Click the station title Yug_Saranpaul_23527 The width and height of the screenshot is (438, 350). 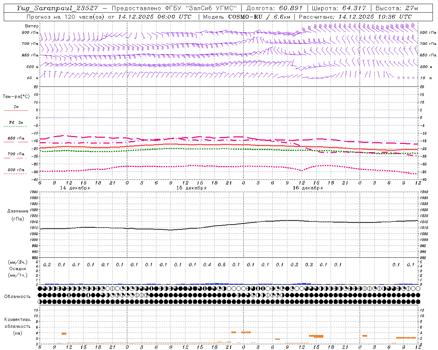coord(57,8)
